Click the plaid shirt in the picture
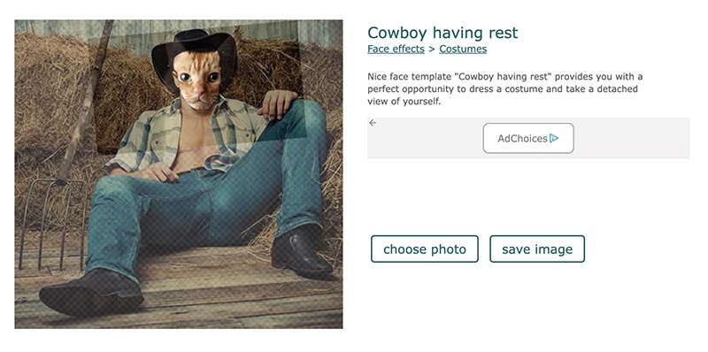The image size is (708, 352). coord(189,135)
